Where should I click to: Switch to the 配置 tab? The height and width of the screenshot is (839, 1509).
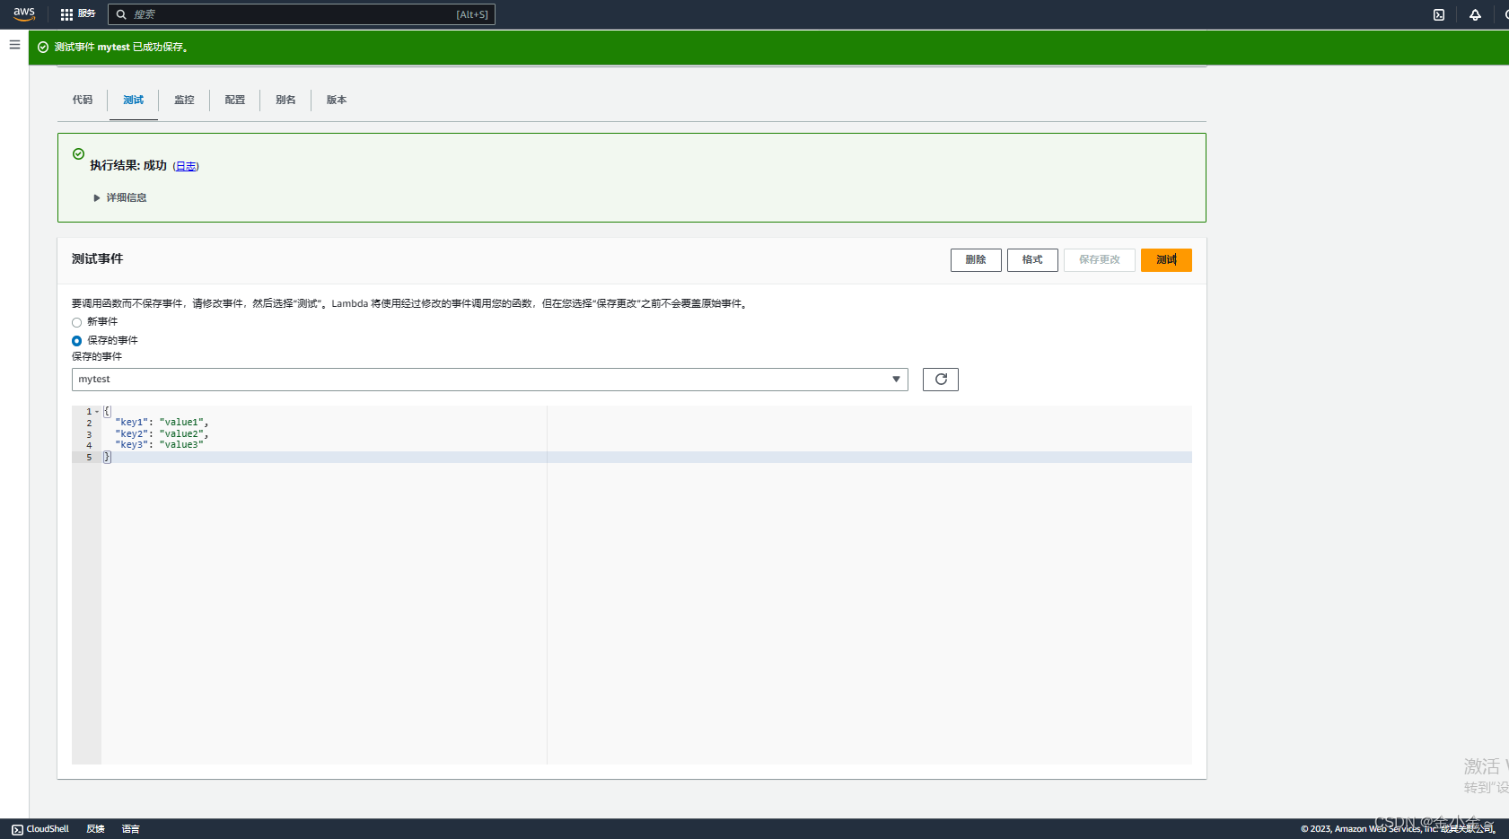pos(235,100)
